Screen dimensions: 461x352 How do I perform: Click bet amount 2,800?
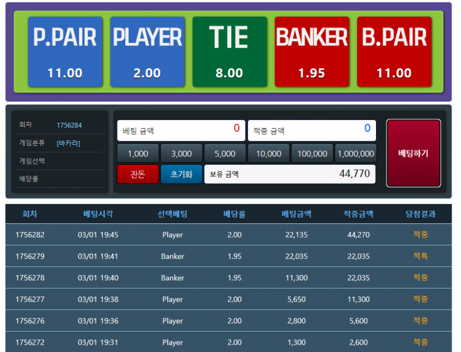[296, 321]
